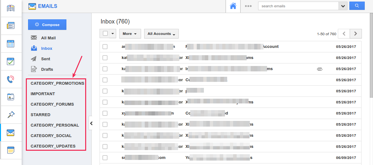This screenshot has height=165, width=373.
Task: Open the Sent folder
Action: 46,59
